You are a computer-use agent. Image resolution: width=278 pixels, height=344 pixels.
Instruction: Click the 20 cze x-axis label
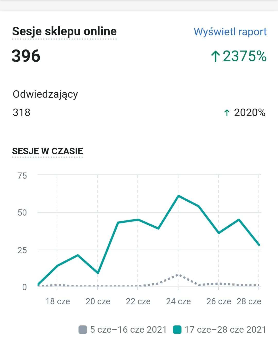[98, 301]
